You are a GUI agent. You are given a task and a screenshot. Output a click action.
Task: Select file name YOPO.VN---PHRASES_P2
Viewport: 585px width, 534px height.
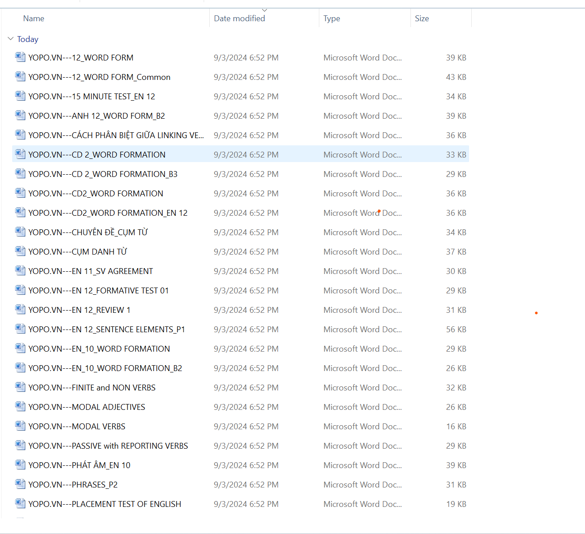point(73,485)
